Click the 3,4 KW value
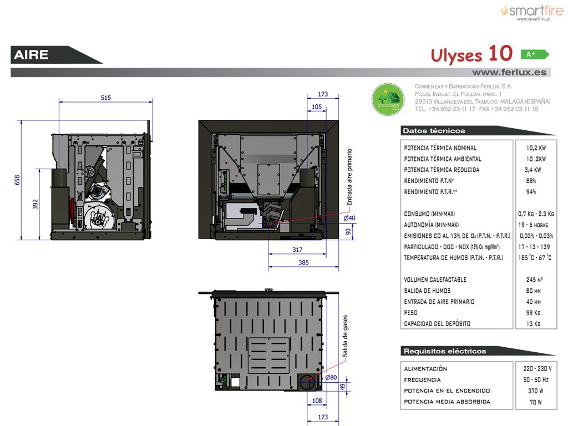The image size is (568, 426). (532, 170)
